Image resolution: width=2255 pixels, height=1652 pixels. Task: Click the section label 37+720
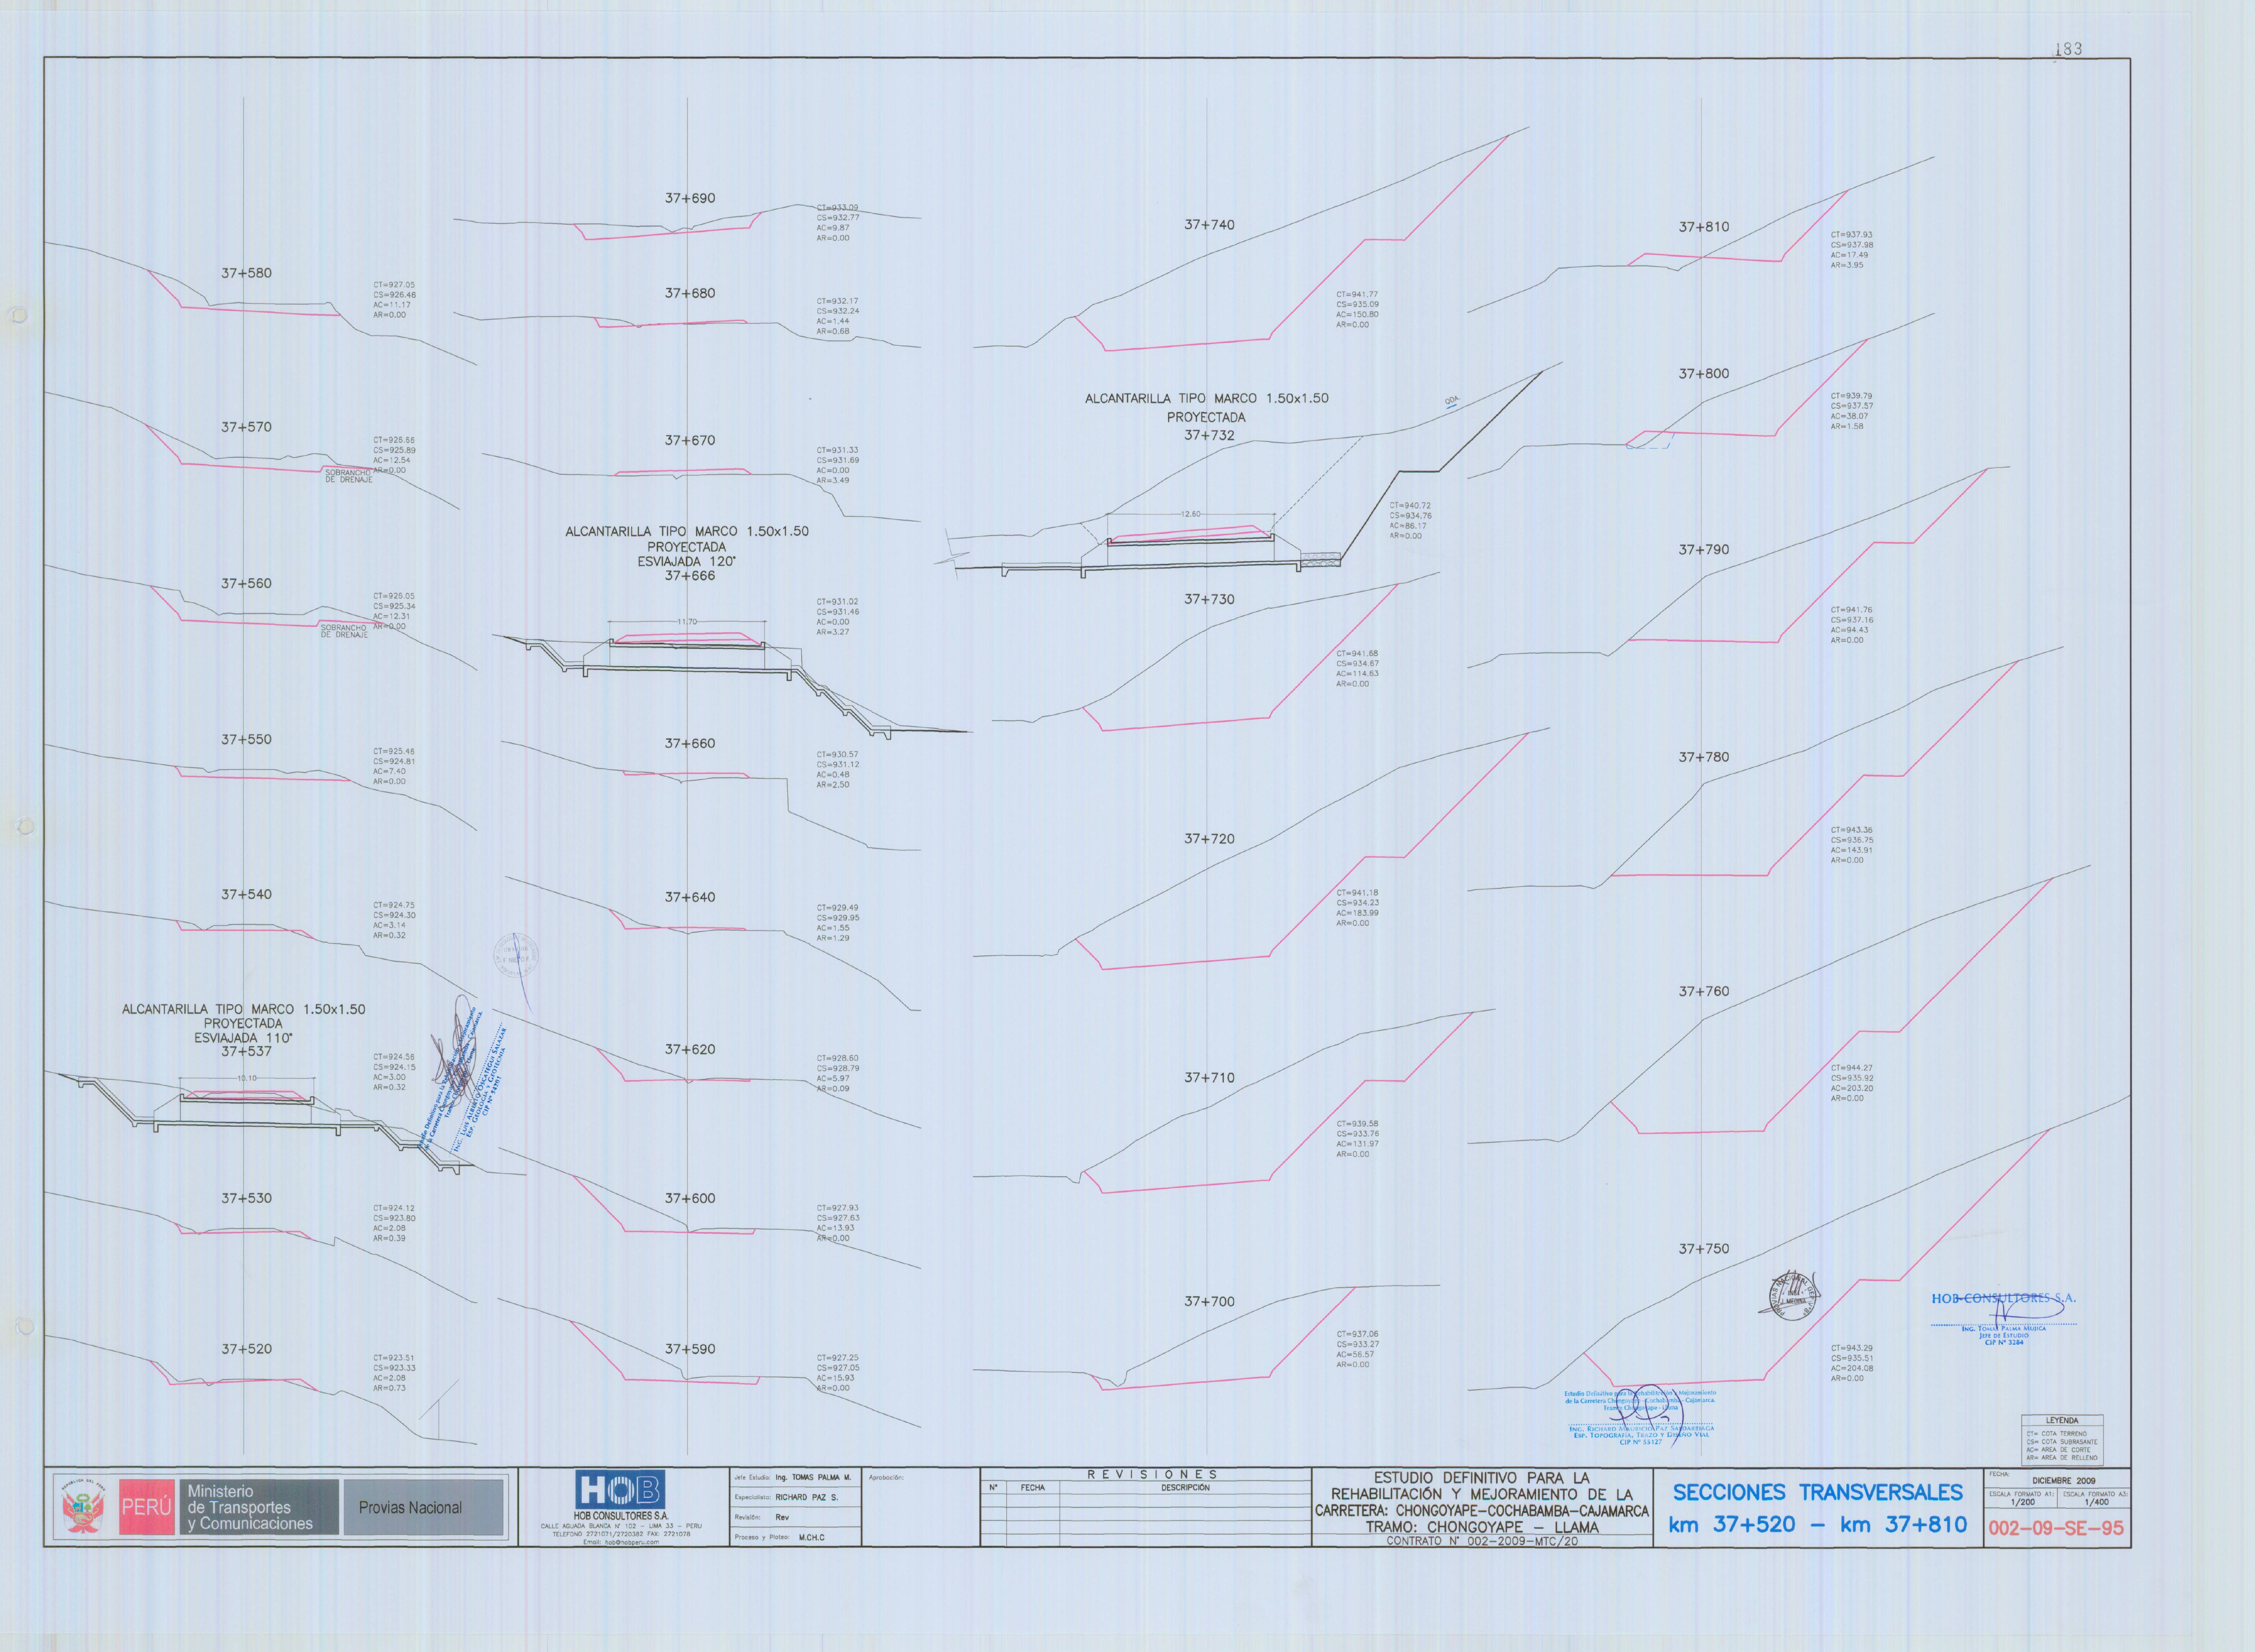[1210, 839]
